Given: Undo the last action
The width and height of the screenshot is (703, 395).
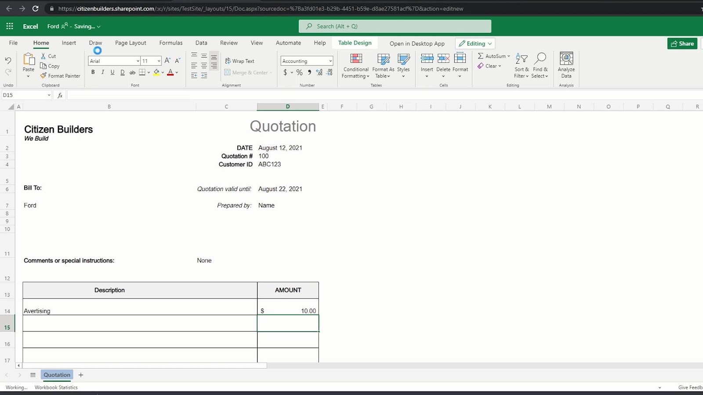Looking at the screenshot, I should [8, 61].
